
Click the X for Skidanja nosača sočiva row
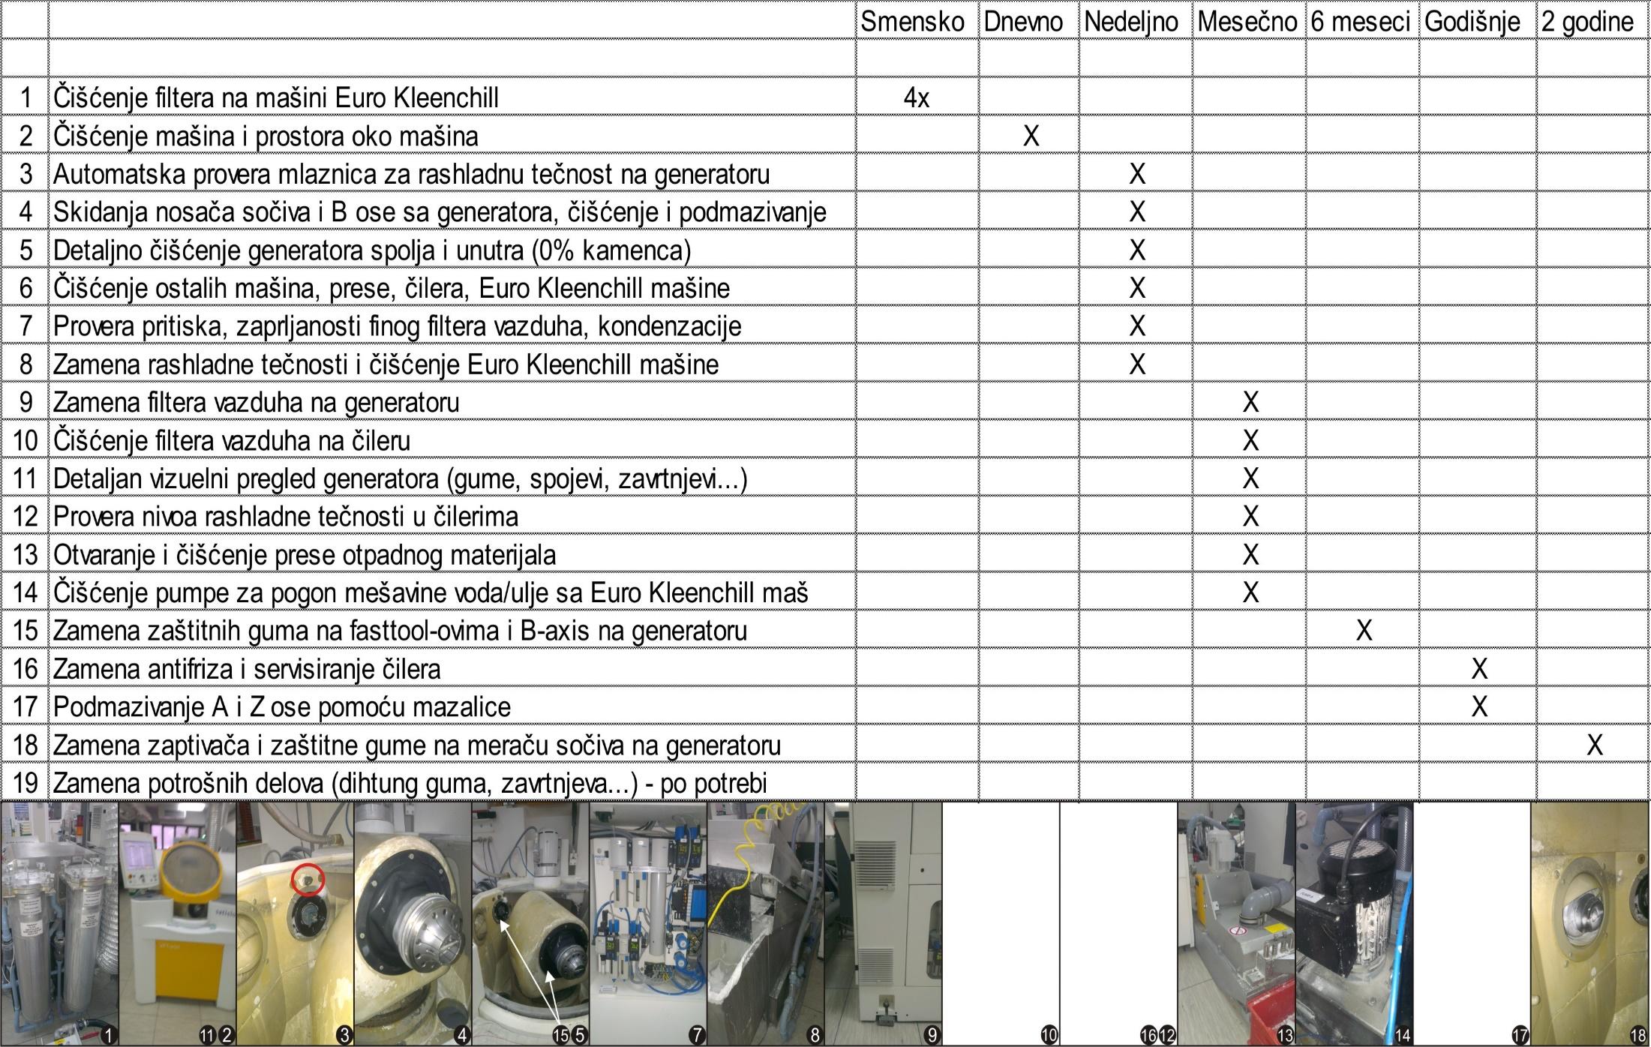point(1137,211)
